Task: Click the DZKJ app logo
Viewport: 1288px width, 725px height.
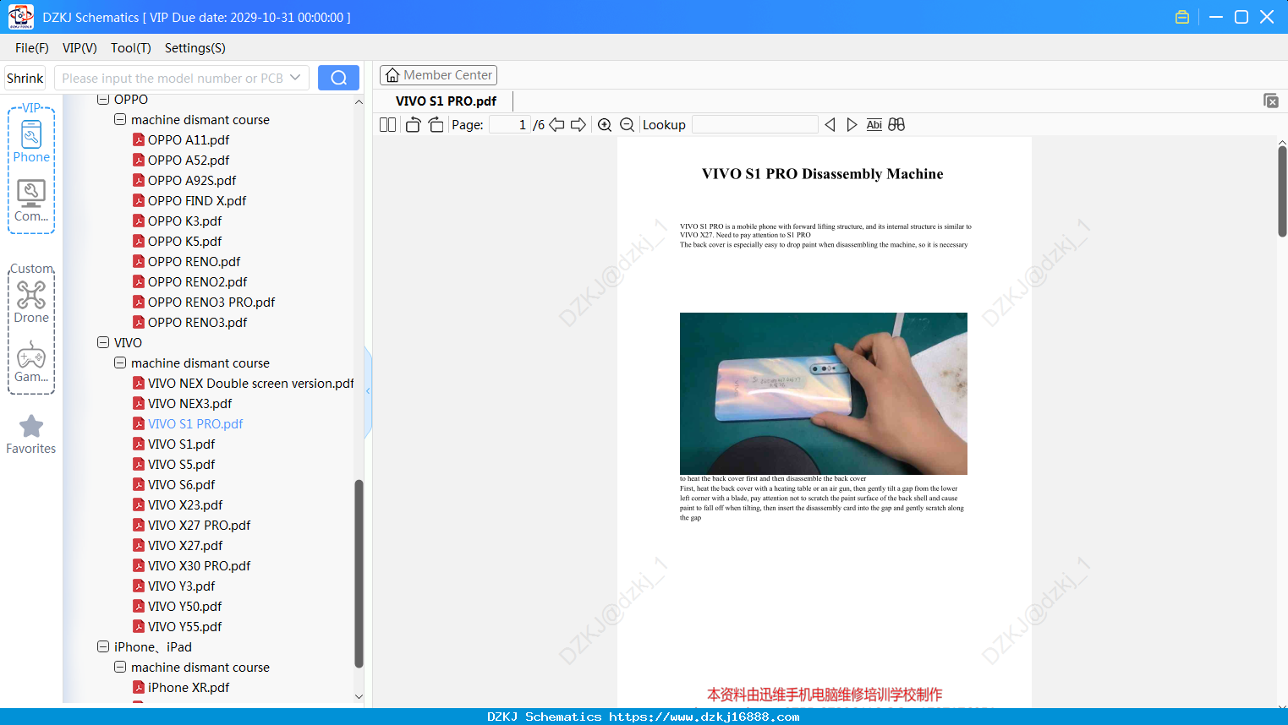Action: point(20,17)
